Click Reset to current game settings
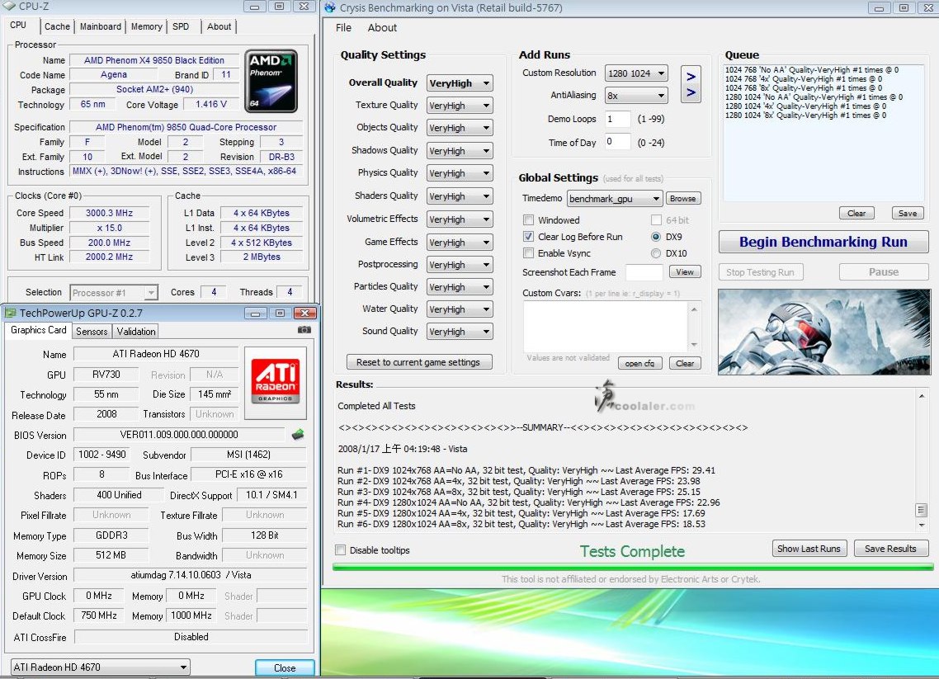This screenshot has height=679, width=939. [418, 362]
